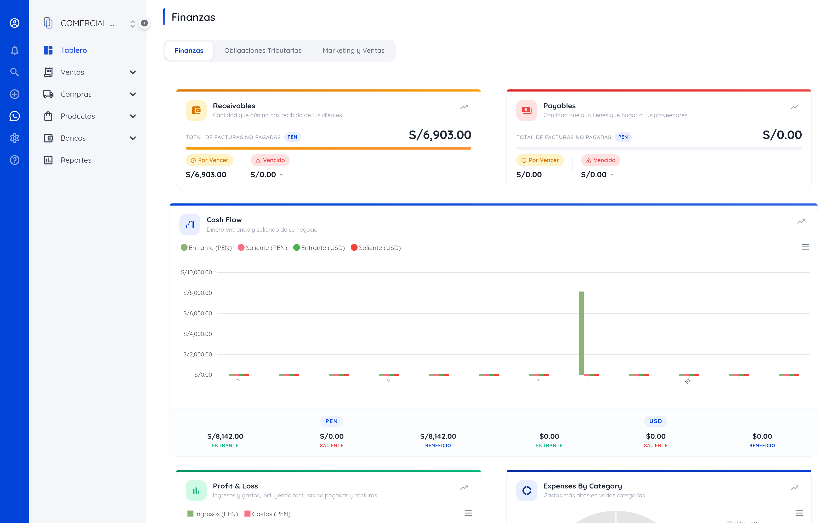The image size is (837, 523).
Task: Click Receivables Por Vencer badge
Action: click(210, 160)
